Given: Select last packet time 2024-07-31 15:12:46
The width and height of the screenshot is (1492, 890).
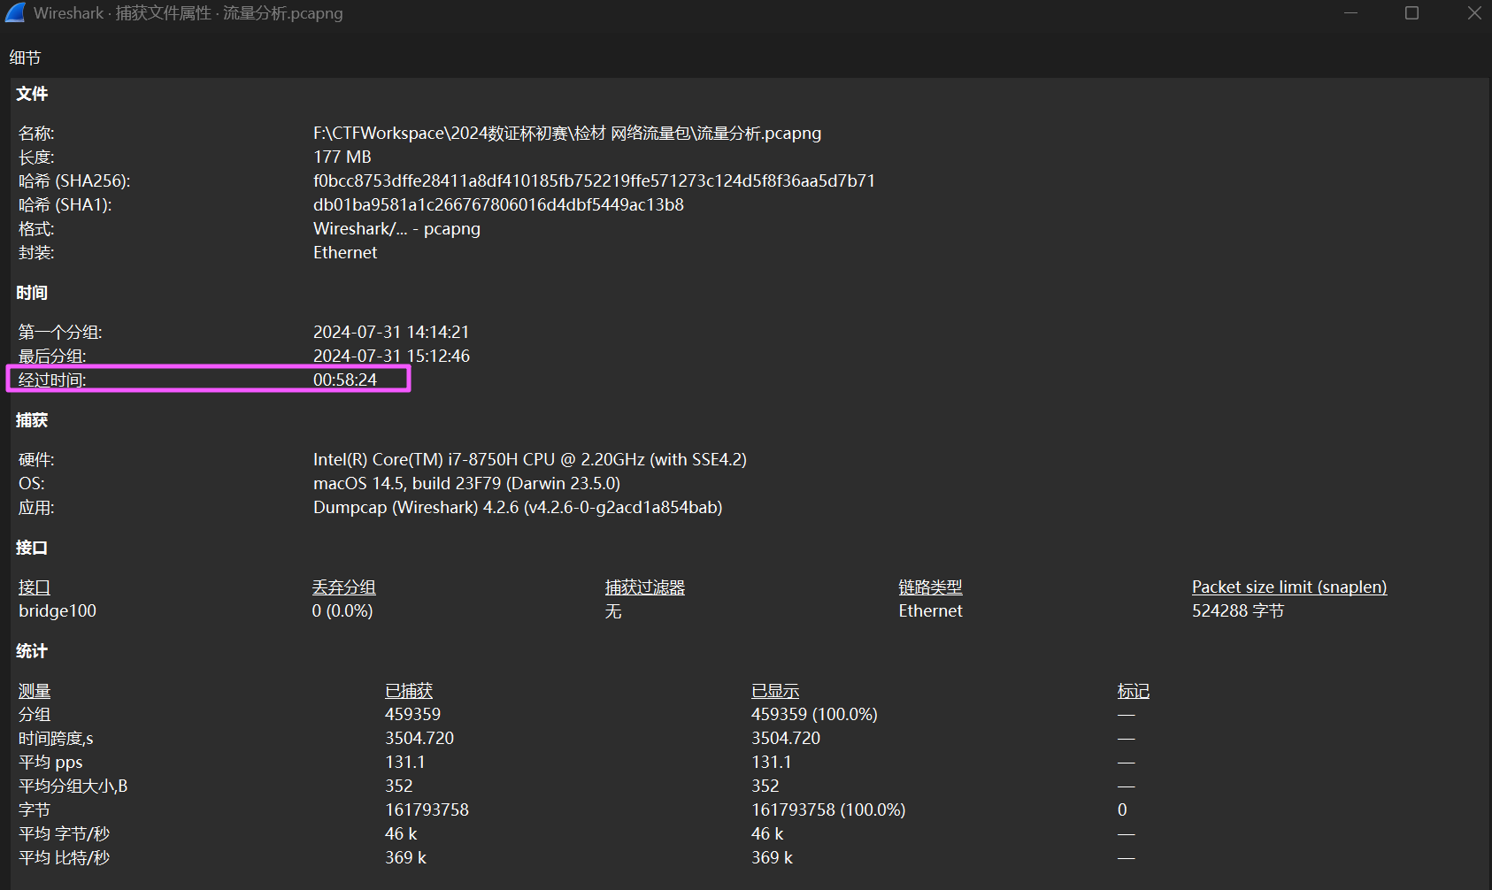Looking at the screenshot, I should pyautogui.click(x=391, y=356).
